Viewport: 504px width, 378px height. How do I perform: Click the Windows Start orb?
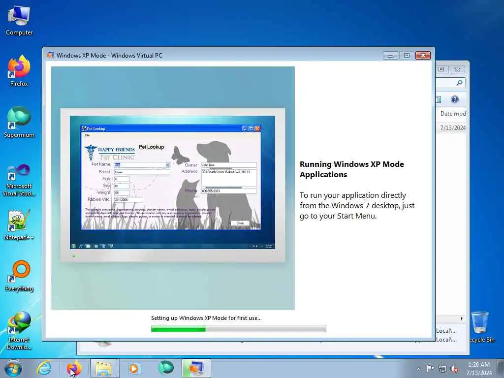(x=13, y=368)
